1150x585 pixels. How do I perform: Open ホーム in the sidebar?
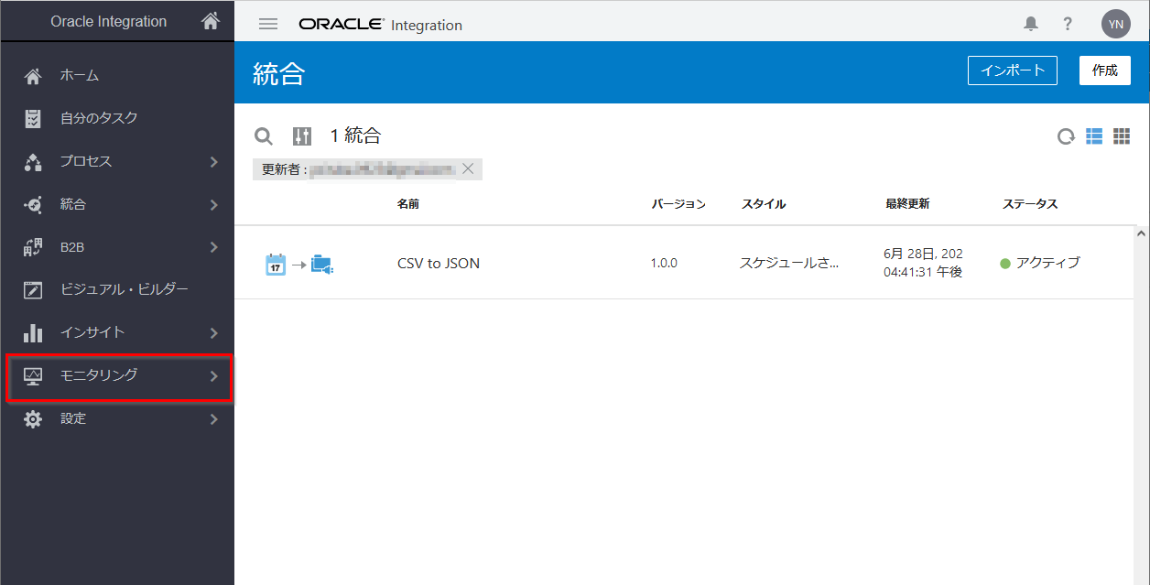[x=80, y=76]
